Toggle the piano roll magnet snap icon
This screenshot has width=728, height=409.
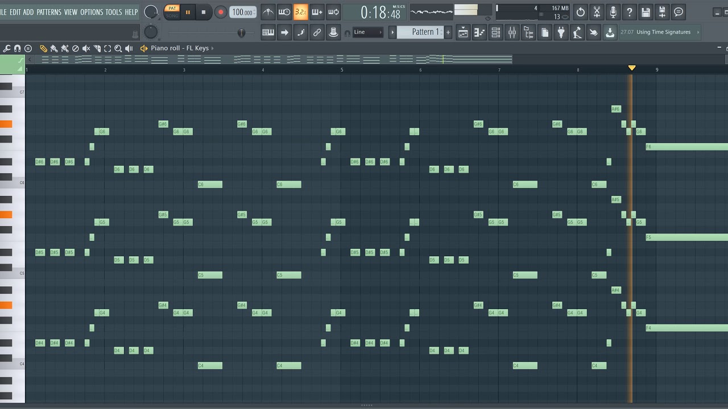(18, 48)
